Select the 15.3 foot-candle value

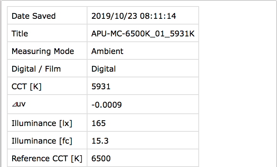(100, 141)
